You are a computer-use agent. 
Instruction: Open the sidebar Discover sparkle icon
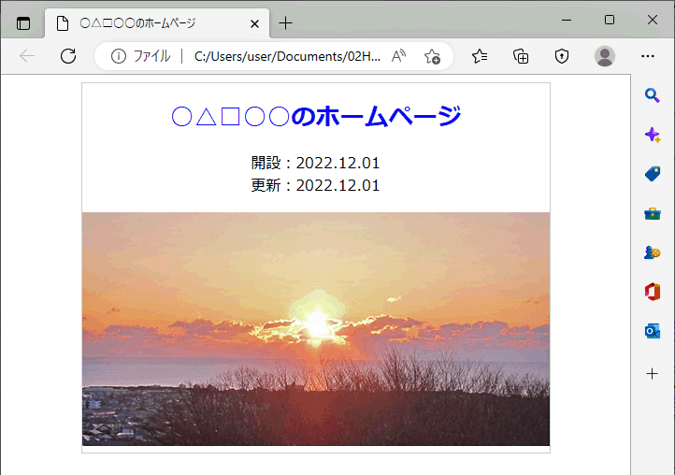point(653,135)
